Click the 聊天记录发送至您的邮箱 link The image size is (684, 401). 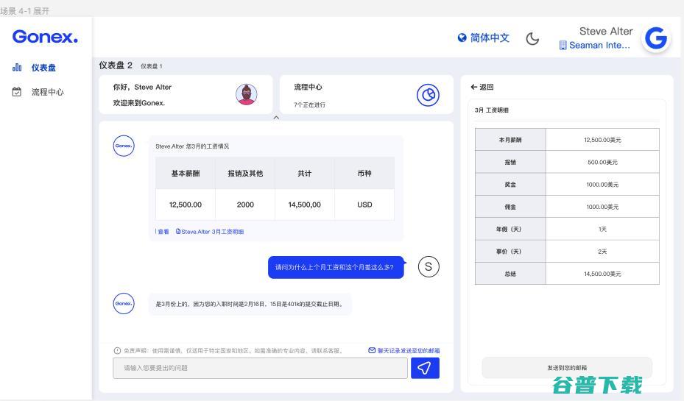pyautogui.click(x=404, y=350)
